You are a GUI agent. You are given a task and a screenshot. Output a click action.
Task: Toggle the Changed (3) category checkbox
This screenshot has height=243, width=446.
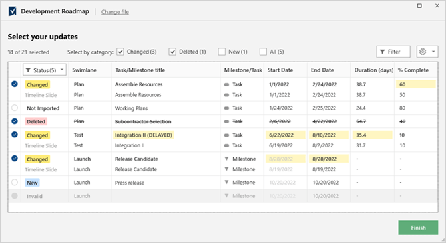pos(120,52)
